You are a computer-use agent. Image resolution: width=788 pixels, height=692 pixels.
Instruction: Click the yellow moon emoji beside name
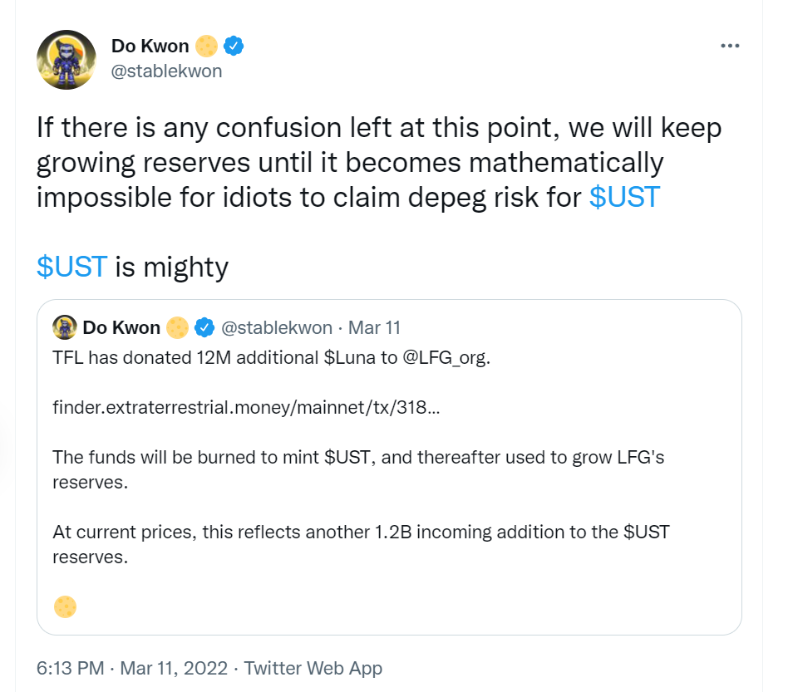[x=206, y=47]
